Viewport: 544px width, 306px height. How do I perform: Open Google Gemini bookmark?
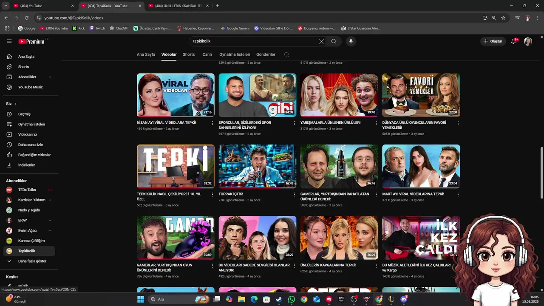point(235,28)
